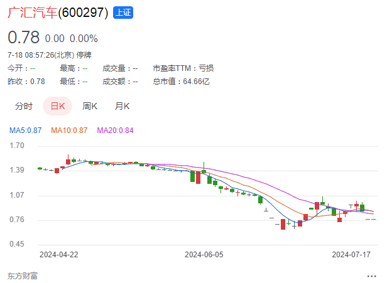387x283 pixels.
Task: Click the 昨收:0.78 previous close value
Action: [26, 82]
